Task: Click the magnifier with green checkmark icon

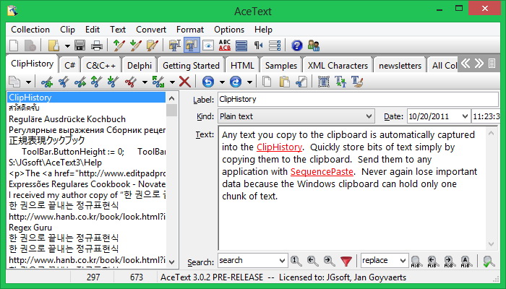Action: 489,262
